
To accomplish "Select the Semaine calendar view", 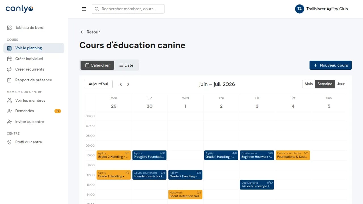I will tap(325, 84).
